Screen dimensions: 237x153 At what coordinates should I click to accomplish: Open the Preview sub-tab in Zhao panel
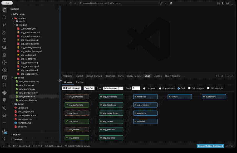tap(80, 82)
